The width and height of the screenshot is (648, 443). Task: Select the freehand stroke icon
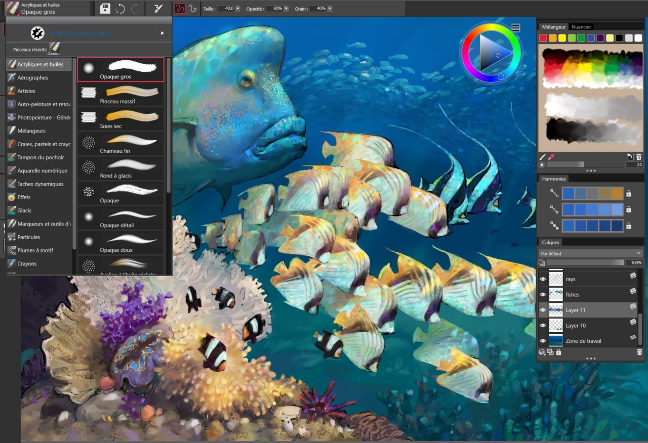point(180,9)
